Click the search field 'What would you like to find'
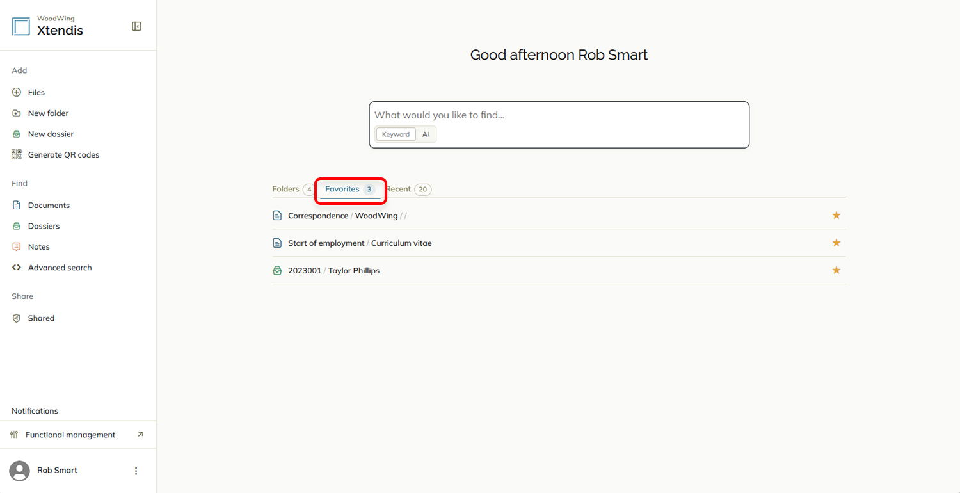 [x=559, y=115]
